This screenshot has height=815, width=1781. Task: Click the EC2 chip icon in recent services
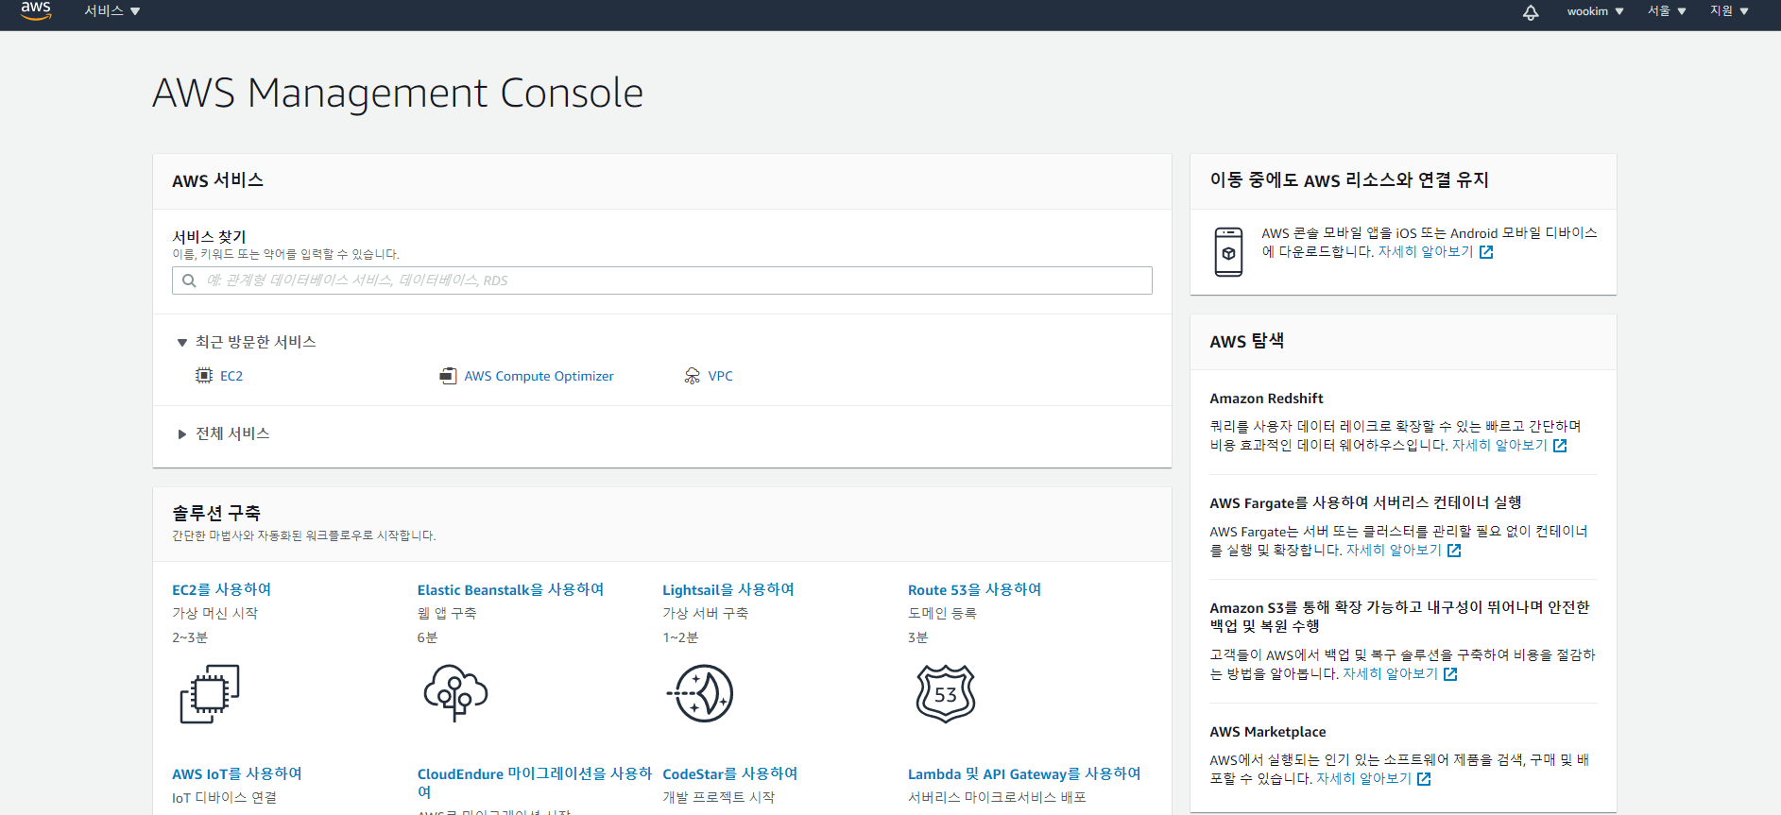[204, 376]
